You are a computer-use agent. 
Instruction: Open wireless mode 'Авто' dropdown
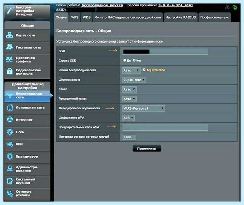(x=131, y=71)
